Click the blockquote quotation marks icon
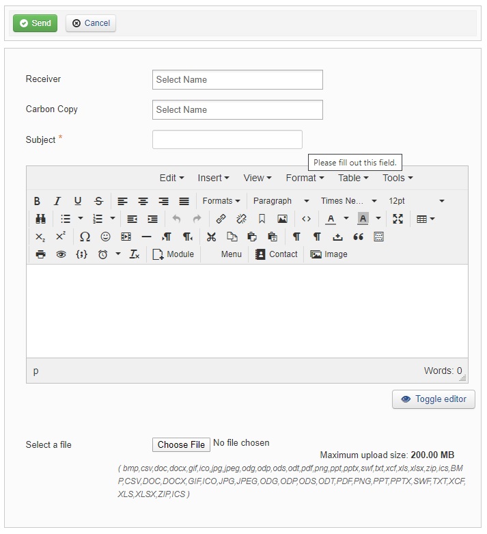Screen dimensions: 487x534 (x=358, y=237)
